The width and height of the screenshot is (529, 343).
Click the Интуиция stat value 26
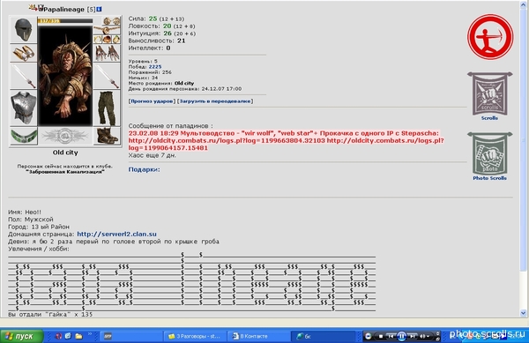(168, 34)
